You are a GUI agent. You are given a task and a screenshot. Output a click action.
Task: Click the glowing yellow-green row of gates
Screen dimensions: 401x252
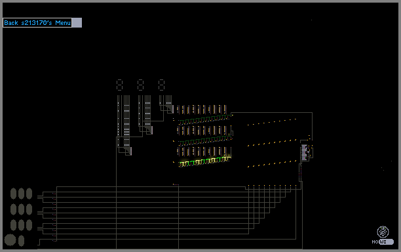click(x=205, y=161)
